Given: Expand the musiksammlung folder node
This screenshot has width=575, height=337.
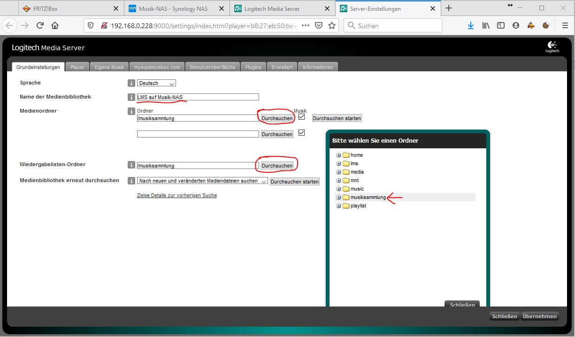Looking at the screenshot, I should click(338, 197).
